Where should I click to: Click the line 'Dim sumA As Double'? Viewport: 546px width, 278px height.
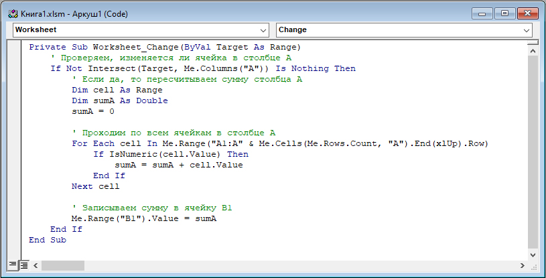(x=120, y=100)
